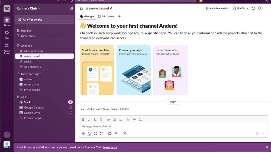Open the send options dropdown arrow
This screenshot has width=271, height=152.
(263, 134)
